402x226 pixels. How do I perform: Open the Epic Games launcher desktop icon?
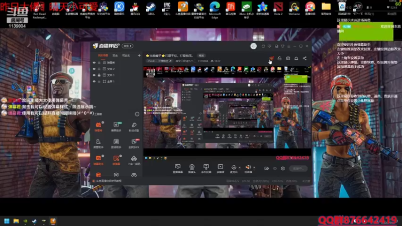(x=167, y=9)
